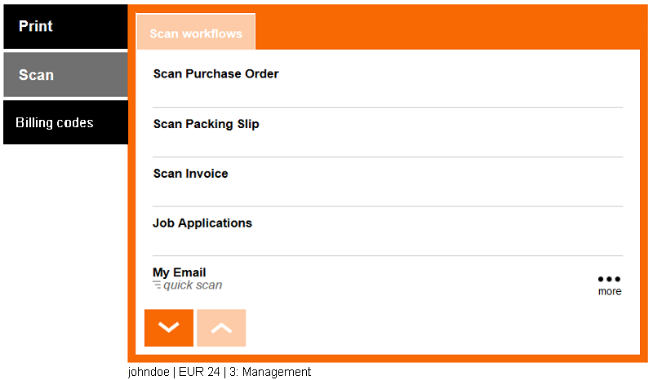Select the Scan Invoice workflow
This screenshot has width=653, height=380.
[190, 174]
